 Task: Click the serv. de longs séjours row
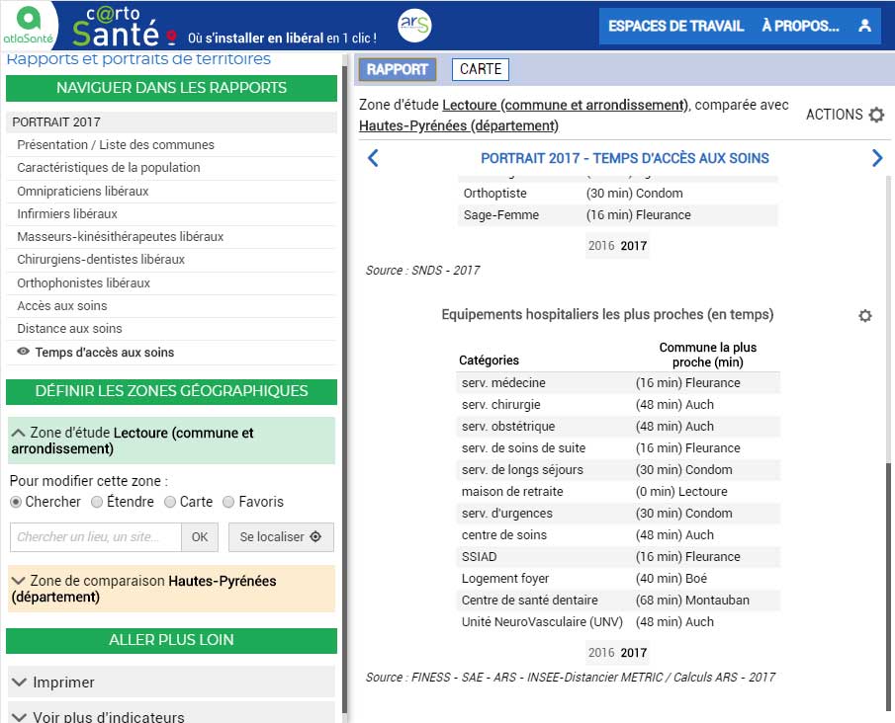pos(618,470)
